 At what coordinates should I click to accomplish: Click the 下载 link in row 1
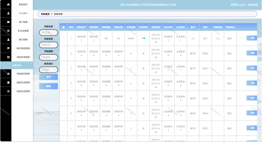click(x=143, y=38)
